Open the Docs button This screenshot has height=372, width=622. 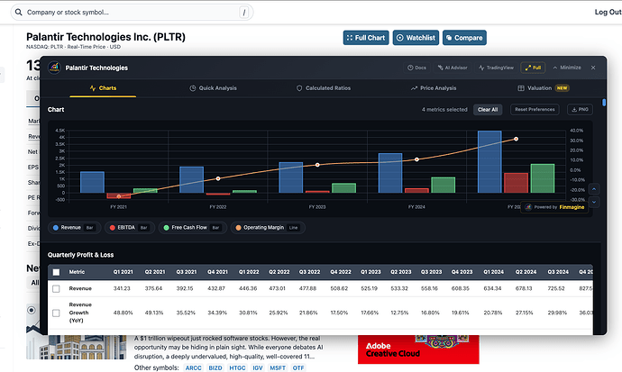[x=416, y=68]
